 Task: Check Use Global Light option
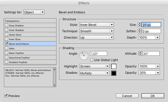coord(92,60)
